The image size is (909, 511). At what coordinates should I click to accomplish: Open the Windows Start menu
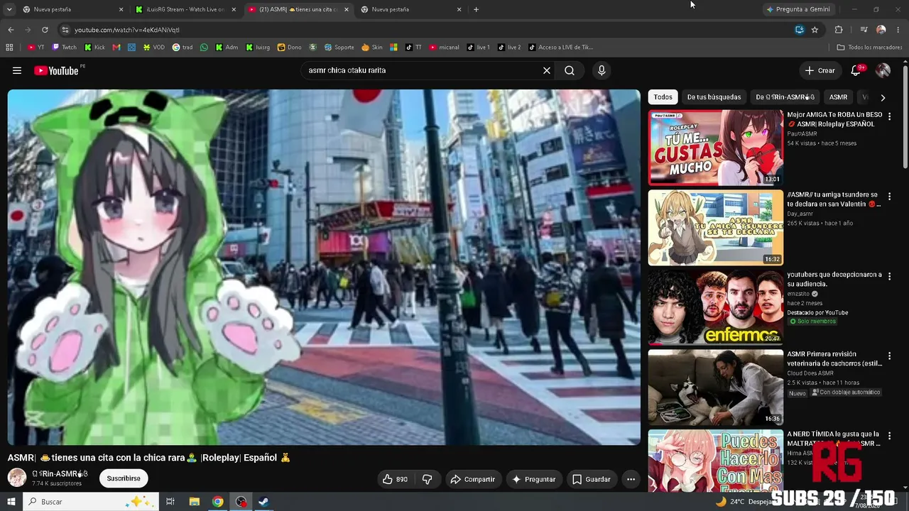pos(11,502)
